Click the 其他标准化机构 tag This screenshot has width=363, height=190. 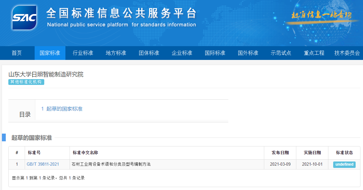coord(26,82)
